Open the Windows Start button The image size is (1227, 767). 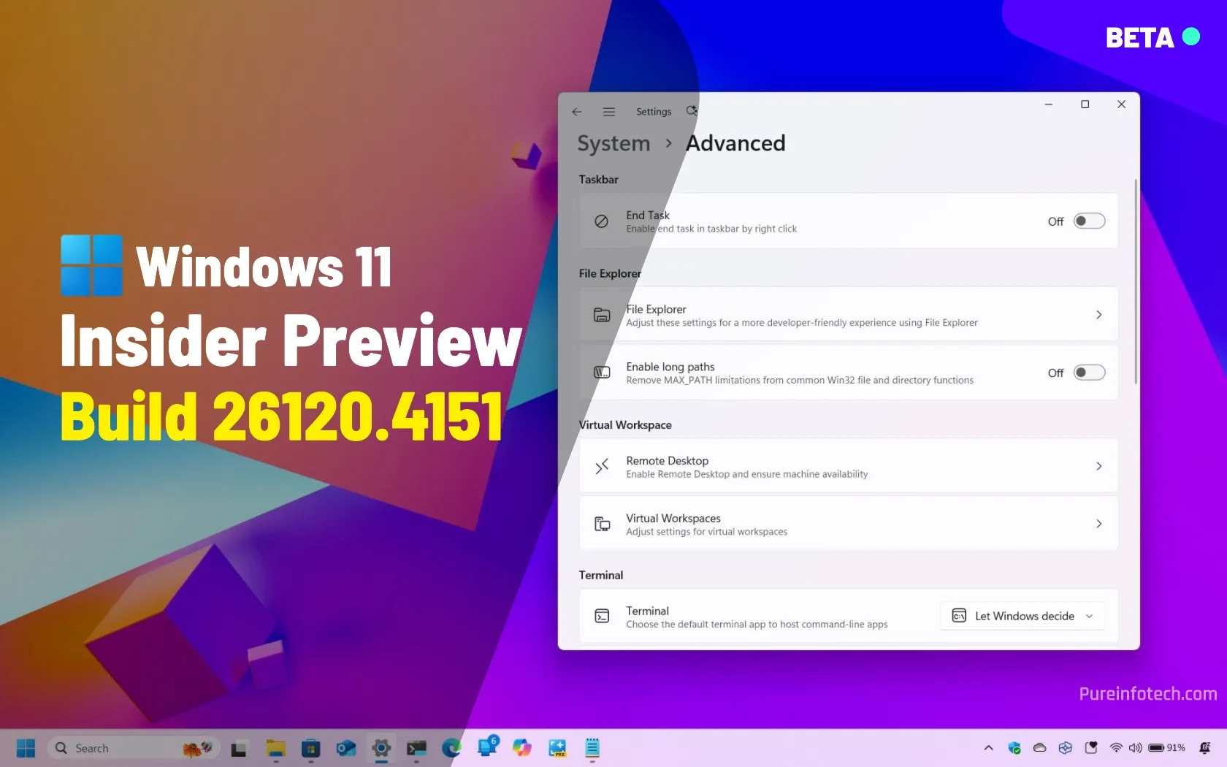(26, 748)
